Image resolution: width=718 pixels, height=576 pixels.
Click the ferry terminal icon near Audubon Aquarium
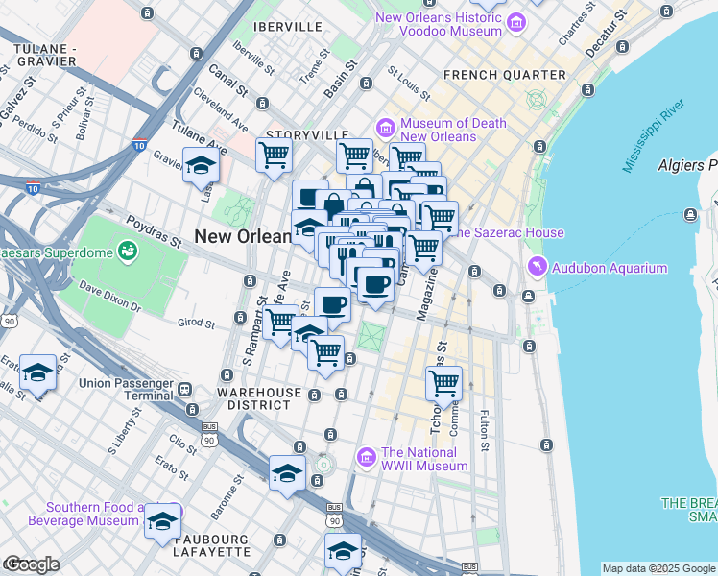tap(529, 297)
